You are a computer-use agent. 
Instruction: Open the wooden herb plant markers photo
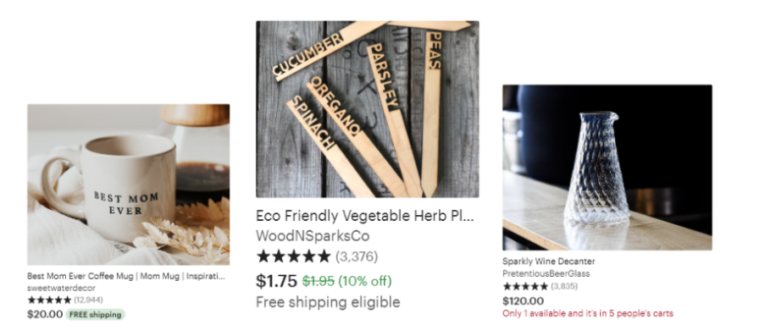pyautogui.click(x=367, y=109)
